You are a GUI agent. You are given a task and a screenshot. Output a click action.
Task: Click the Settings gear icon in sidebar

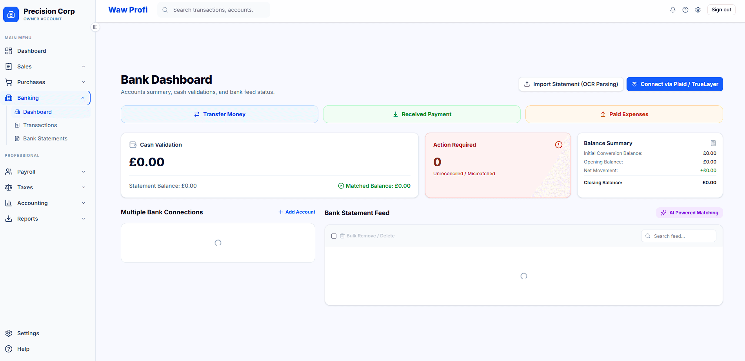[9, 333]
